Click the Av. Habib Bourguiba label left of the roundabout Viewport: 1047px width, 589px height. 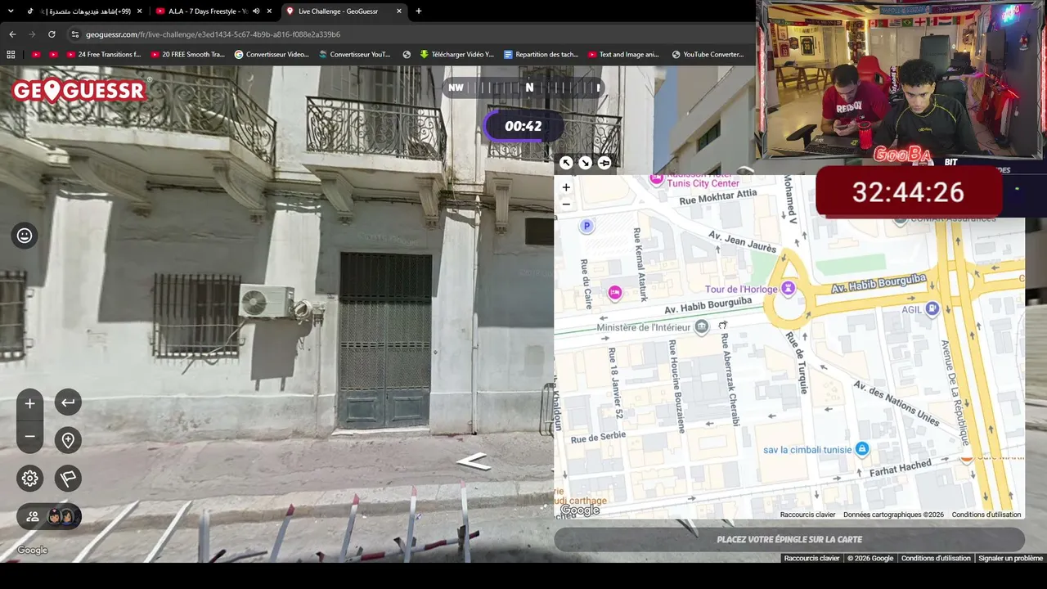point(708,305)
